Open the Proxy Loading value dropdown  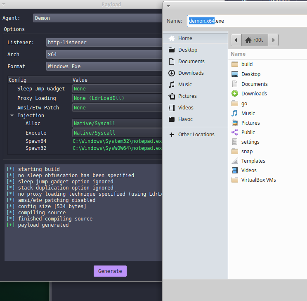click(117, 98)
